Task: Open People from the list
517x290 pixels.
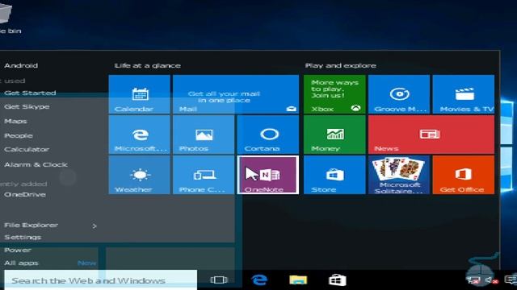Action: coord(19,135)
